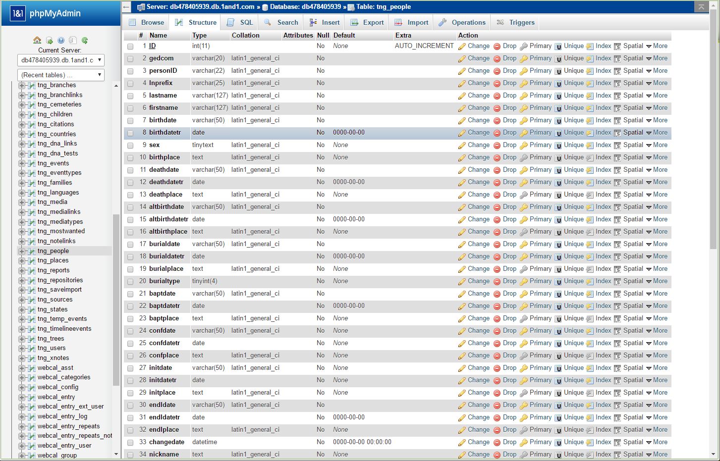The width and height of the screenshot is (720, 461).
Task: Click the green reload navigation icon
Action: 85,40
